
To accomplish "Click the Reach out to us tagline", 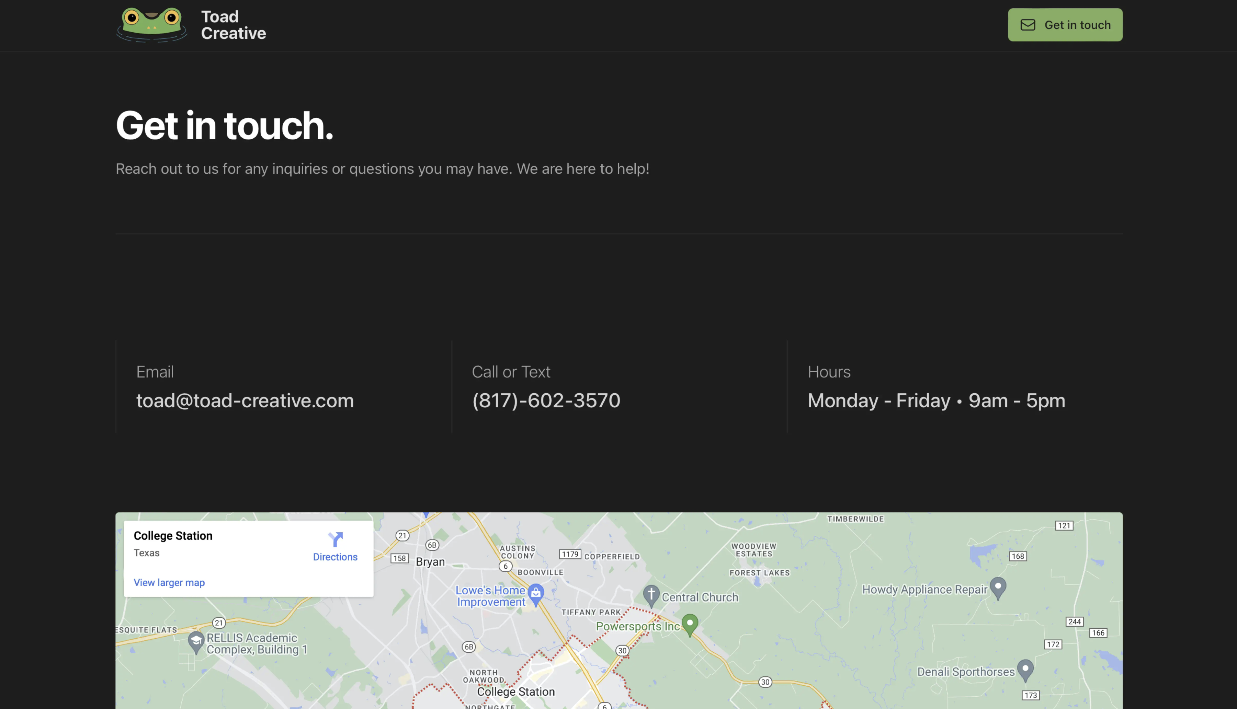I will click(383, 168).
